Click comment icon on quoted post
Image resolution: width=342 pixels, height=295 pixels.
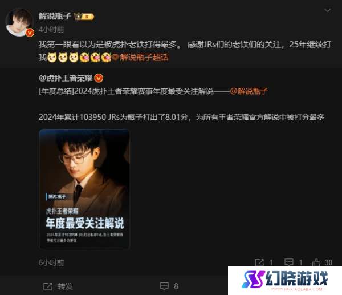point(289,262)
